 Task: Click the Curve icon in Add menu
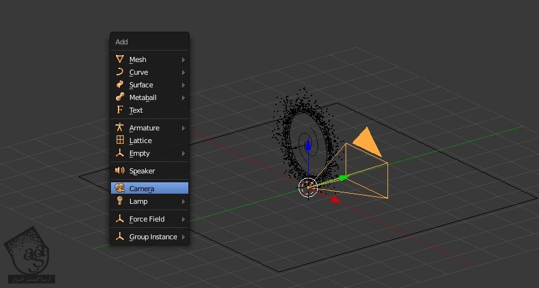[x=120, y=72]
